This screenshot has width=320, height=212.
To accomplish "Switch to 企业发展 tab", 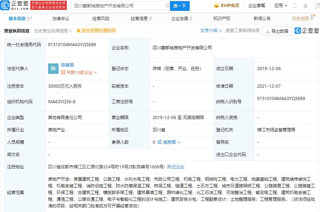I will point(182,19).
